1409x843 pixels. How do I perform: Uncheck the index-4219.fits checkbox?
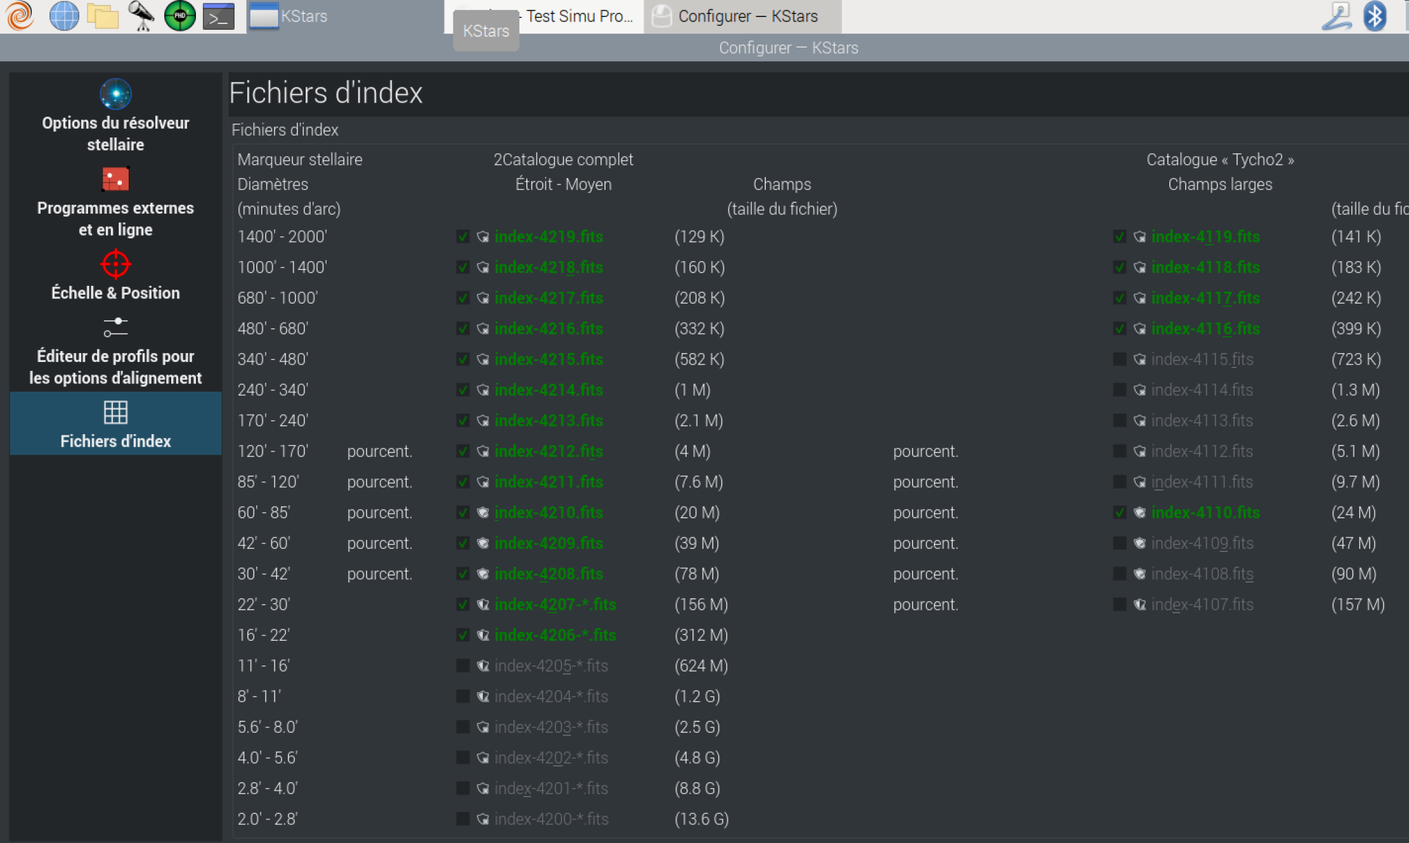pyautogui.click(x=463, y=236)
